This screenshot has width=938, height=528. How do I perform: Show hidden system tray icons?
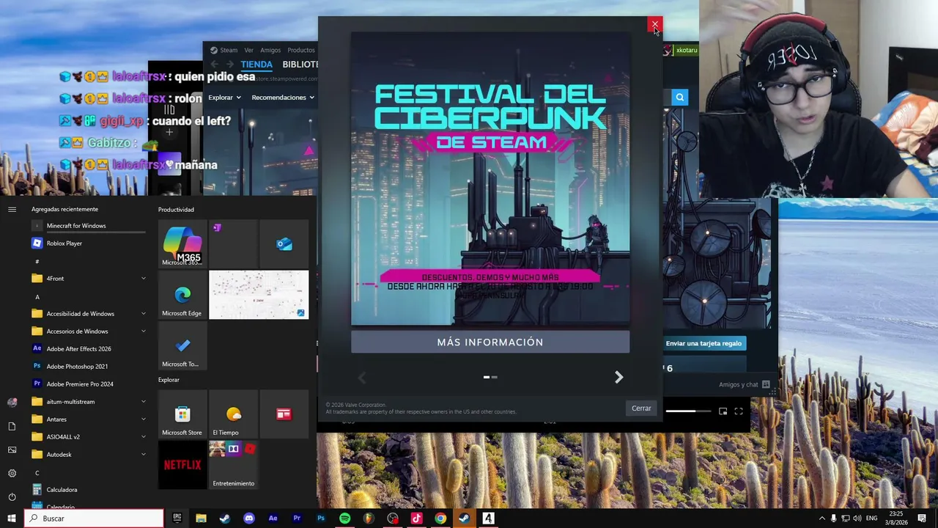(821, 518)
